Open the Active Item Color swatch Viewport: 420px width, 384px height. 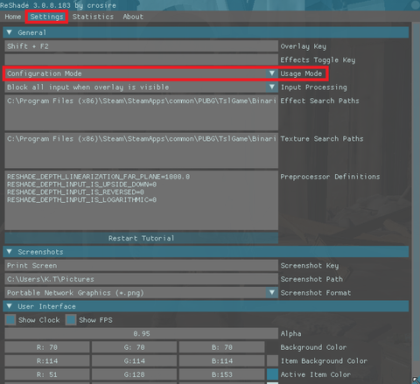tap(272, 374)
